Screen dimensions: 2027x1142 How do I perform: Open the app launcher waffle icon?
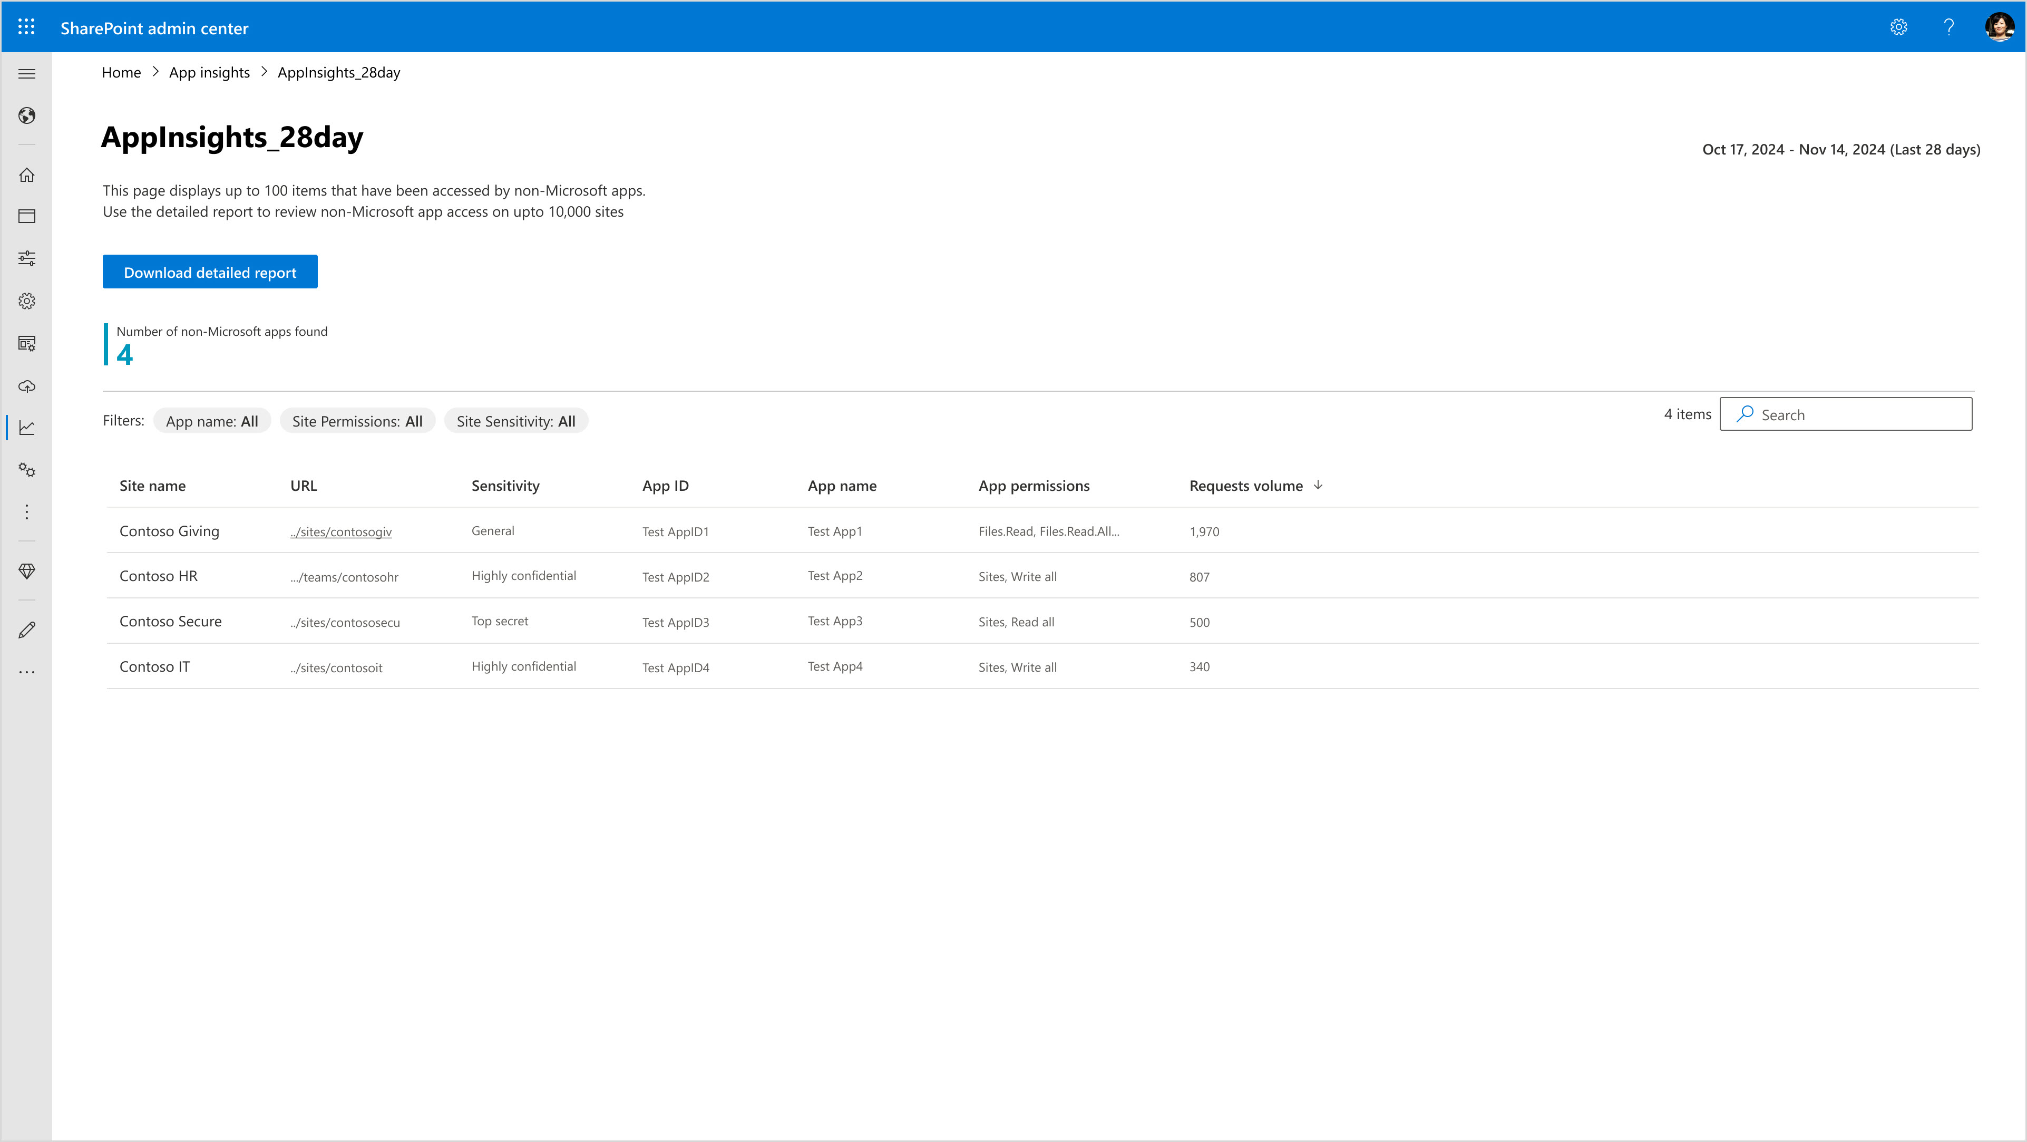[x=26, y=27]
